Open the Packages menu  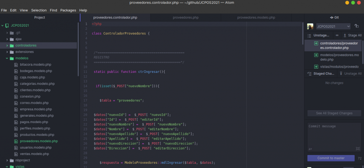click(x=68, y=10)
